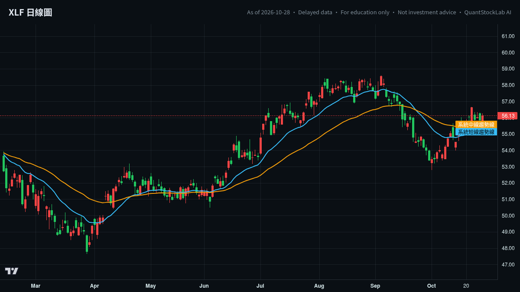Select the Jul label on time axis
The height and width of the screenshot is (292, 520).
tap(260, 286)
